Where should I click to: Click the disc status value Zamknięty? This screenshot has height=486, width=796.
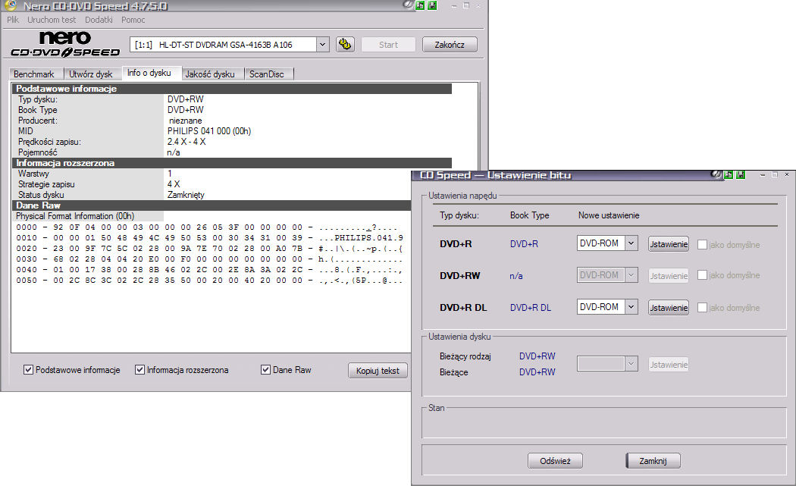click(x=186, y=195)
